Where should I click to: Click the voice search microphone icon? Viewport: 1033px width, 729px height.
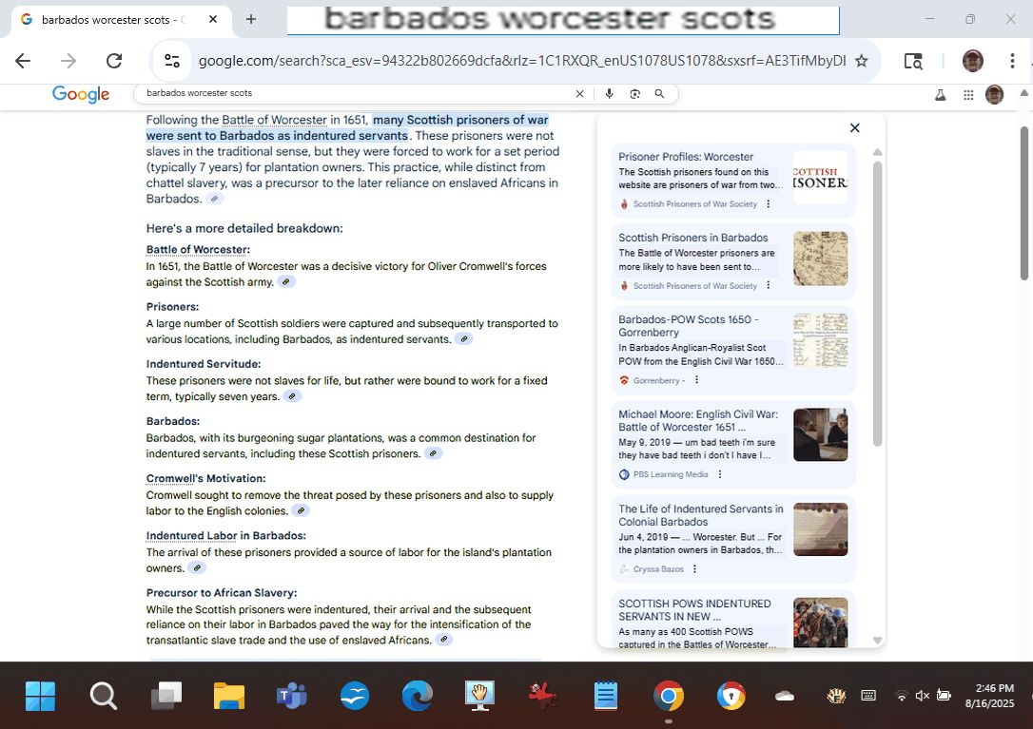tap(609, 93)
